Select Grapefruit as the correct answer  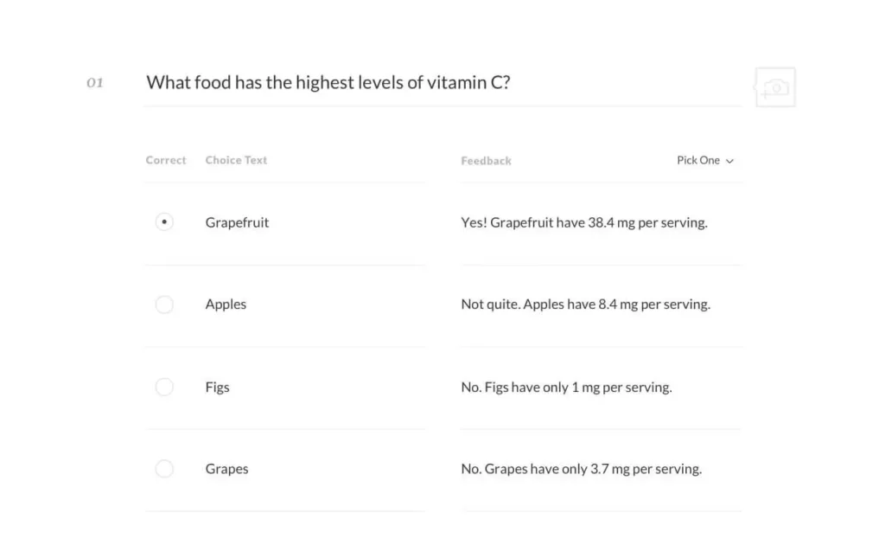(x=164, y=222)
